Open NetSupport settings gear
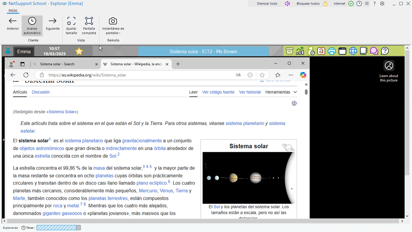Viewport: 412px width, 232px height. (382, 4)
